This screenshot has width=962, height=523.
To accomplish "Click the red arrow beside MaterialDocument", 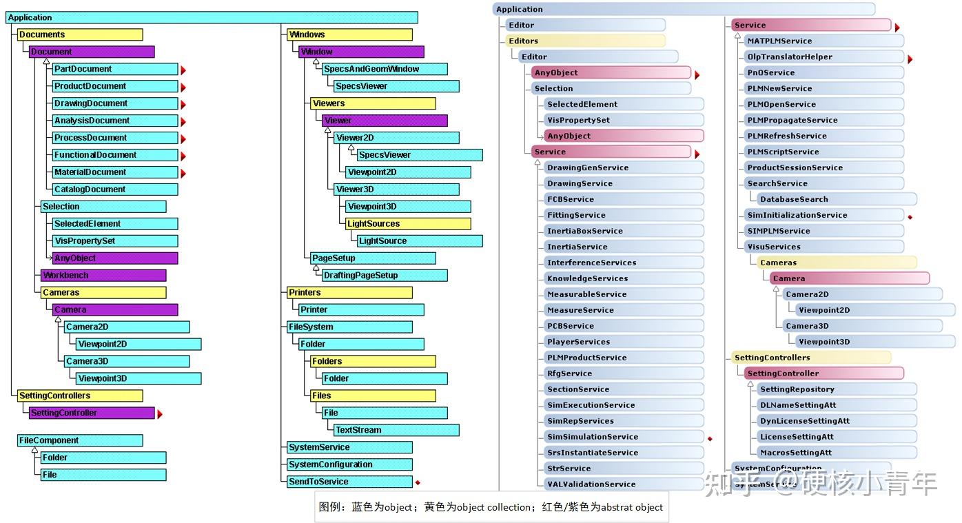I will (183, 173).
